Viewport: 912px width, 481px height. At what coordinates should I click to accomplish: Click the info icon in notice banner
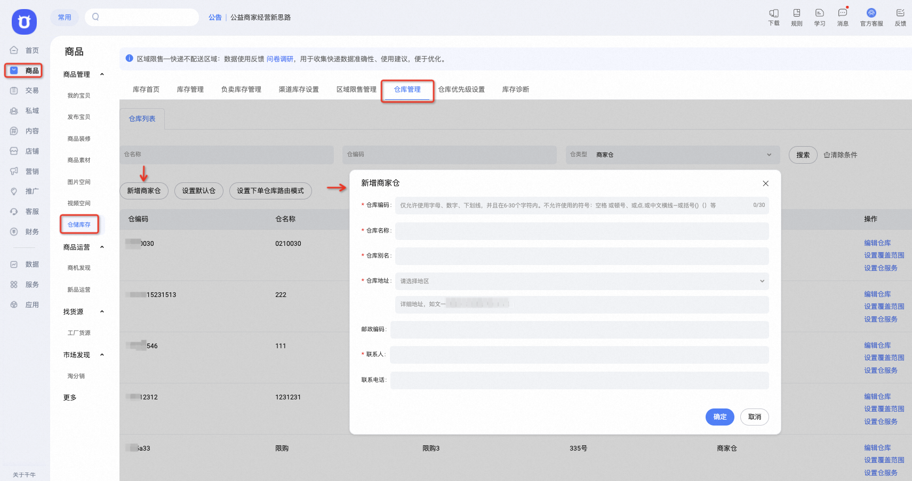[x=129, y=59]
